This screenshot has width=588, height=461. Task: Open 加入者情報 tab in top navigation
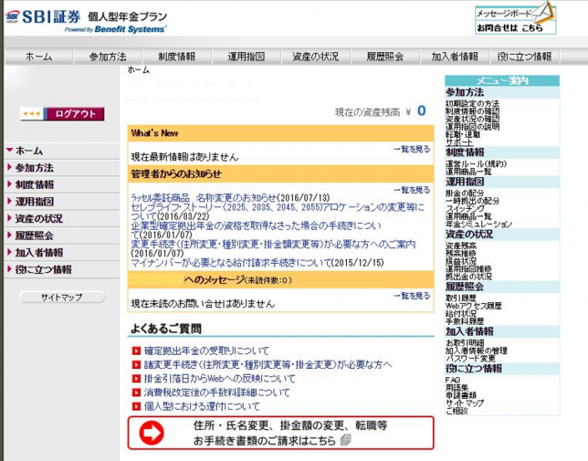point(455,57)
